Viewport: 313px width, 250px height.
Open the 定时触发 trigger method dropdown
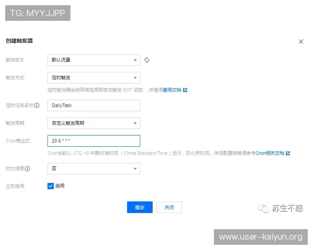(94, 78)
